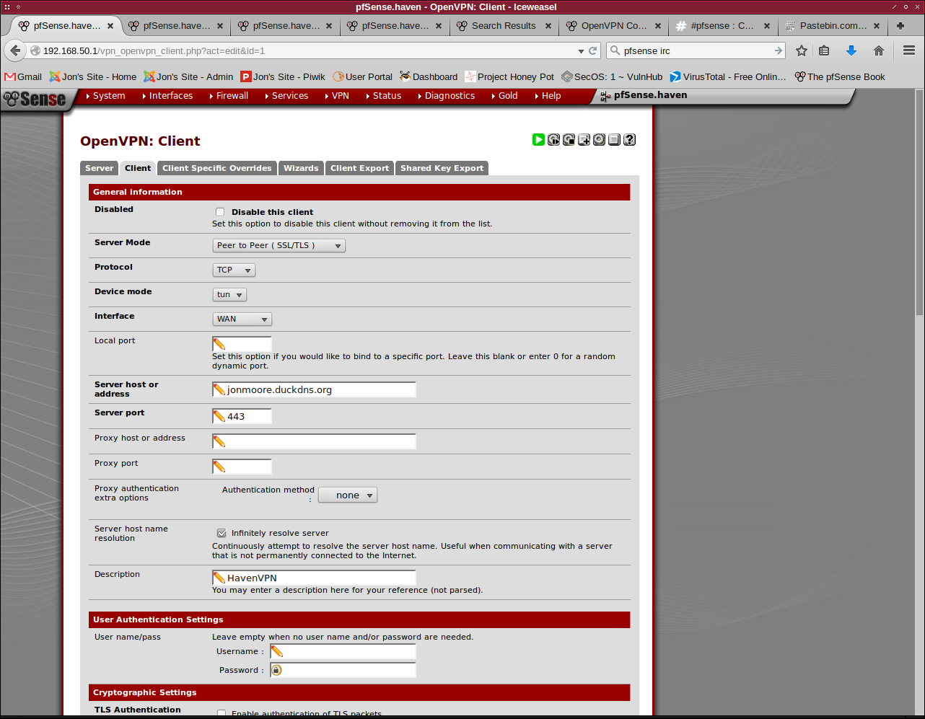Click the Username input field
Screen dimensions: 925x719
pyautogui.click(x=343, y=651)
